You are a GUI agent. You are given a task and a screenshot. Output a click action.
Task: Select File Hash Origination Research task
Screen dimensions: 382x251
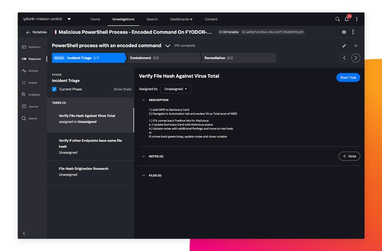pyautogui.click(x=90, y=173)
